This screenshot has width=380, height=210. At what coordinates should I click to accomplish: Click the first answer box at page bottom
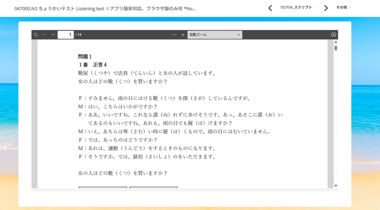[x=103, y=187]
